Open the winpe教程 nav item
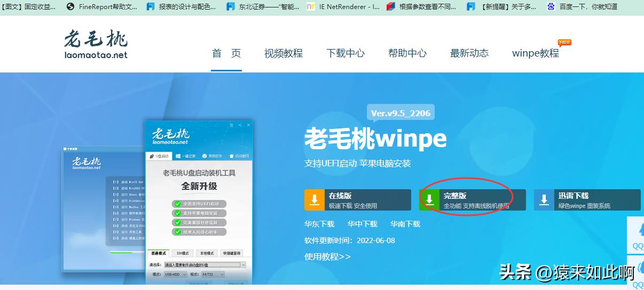 [x=536, y=53]
